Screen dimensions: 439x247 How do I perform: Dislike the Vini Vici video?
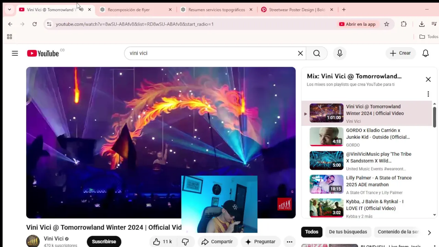(x=185, y=242)
